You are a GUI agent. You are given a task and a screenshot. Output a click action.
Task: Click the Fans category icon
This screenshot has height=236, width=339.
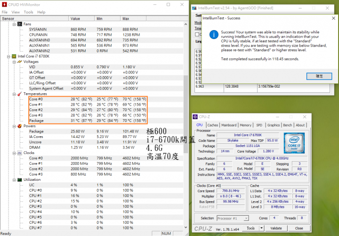20,24
